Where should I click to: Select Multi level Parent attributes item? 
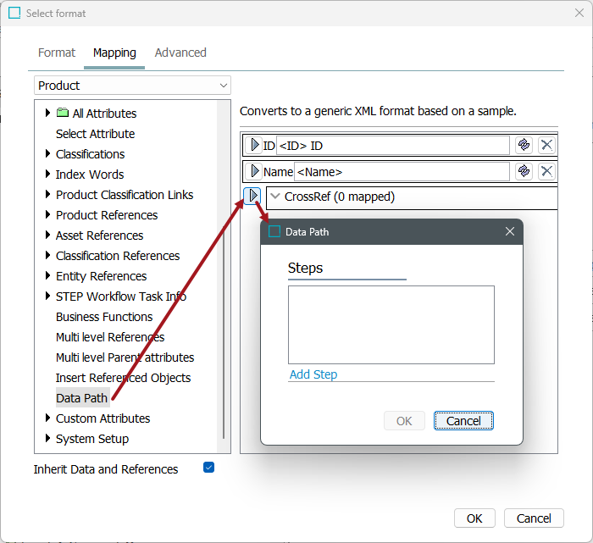125,357
